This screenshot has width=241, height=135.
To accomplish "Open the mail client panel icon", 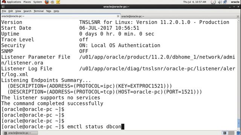I will point(52,2).
